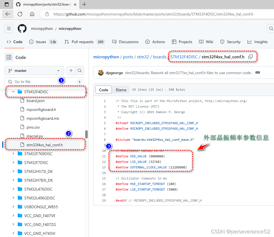
Task: Open the Discussions tab
Action: click(x=125, y=42)
